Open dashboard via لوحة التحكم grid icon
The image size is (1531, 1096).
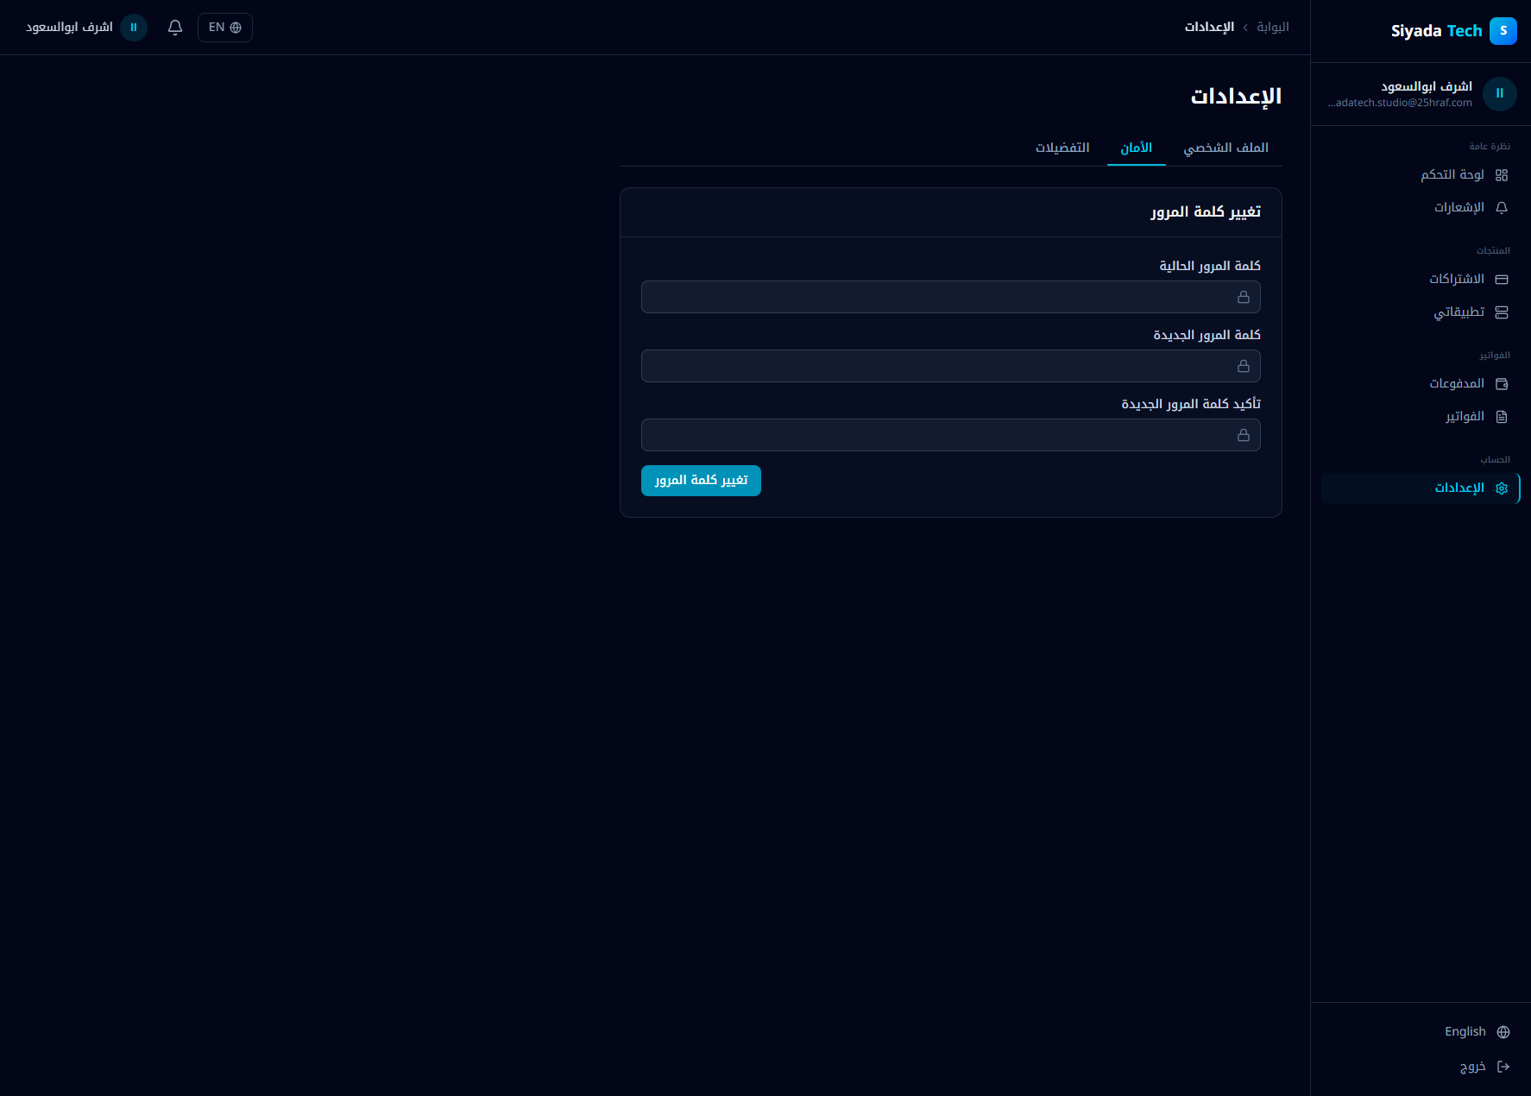click(1501, 175)
